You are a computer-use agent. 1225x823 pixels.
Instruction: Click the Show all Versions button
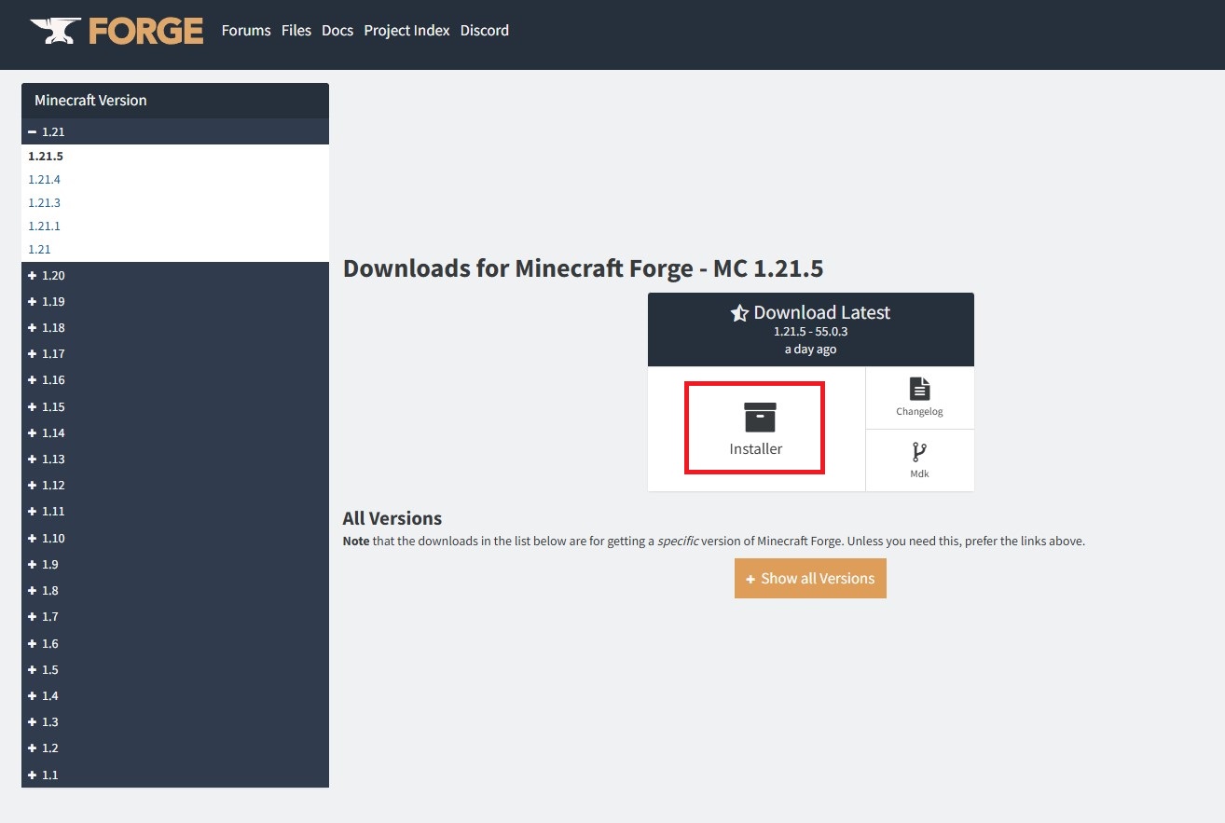point(810,578)
